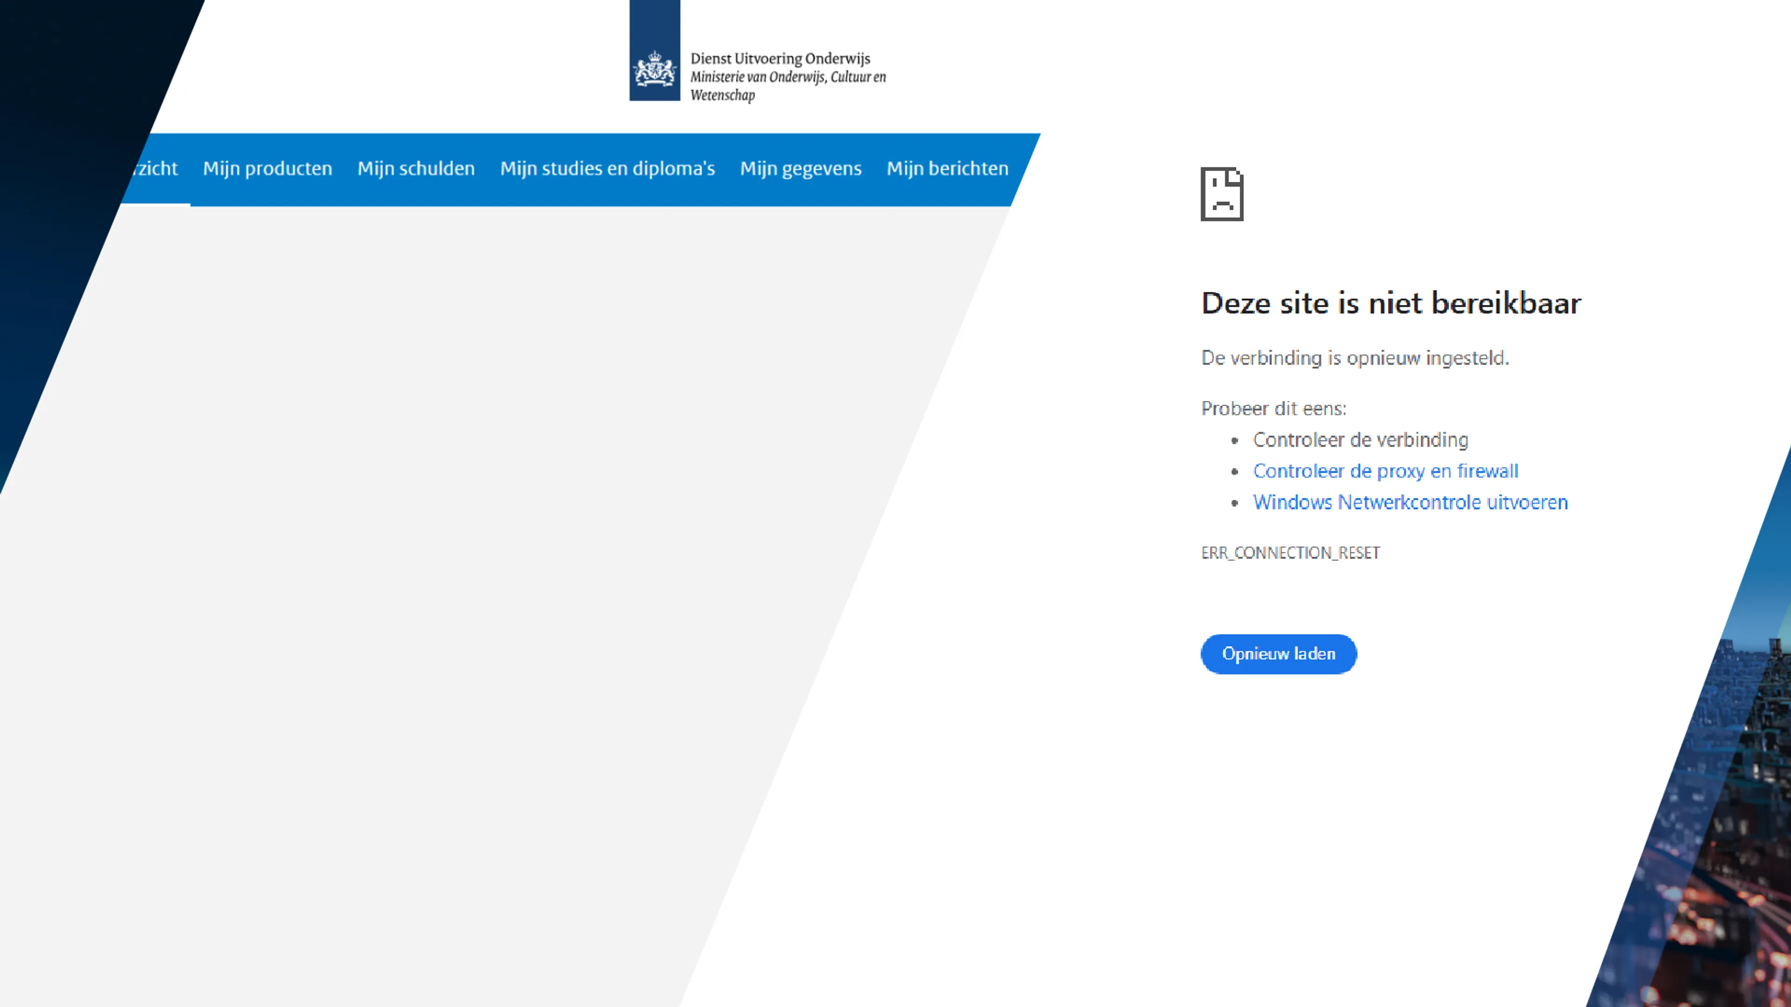Click Windows Netwerkcontrole uitvoeren link
This screenshot has width=1791, height=1007.
1410,503
